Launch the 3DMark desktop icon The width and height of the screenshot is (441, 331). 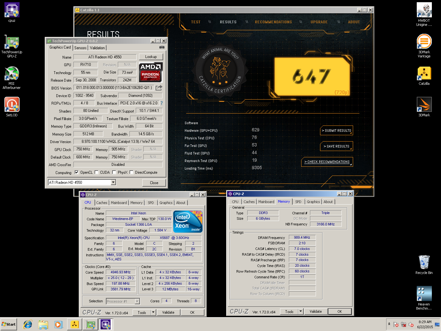tap(424, 107)
